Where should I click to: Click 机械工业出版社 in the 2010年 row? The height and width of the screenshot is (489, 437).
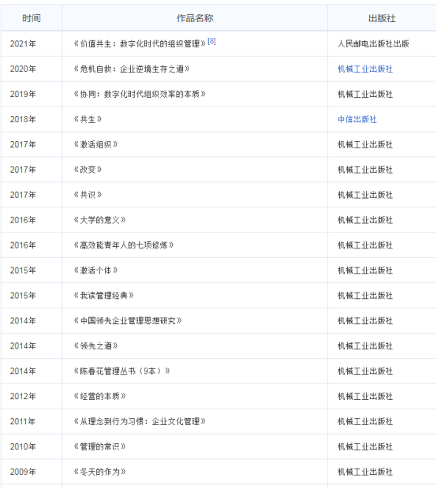pyautogui.click(x=365, y=446)
